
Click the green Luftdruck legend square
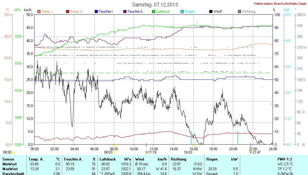[153, 11]
